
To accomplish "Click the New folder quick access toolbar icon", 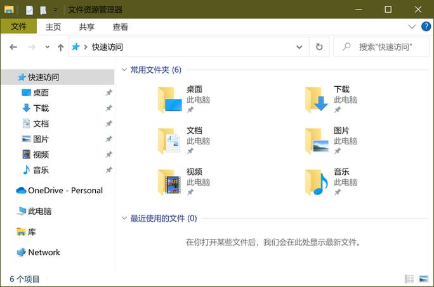I will [x=43, y=10].
